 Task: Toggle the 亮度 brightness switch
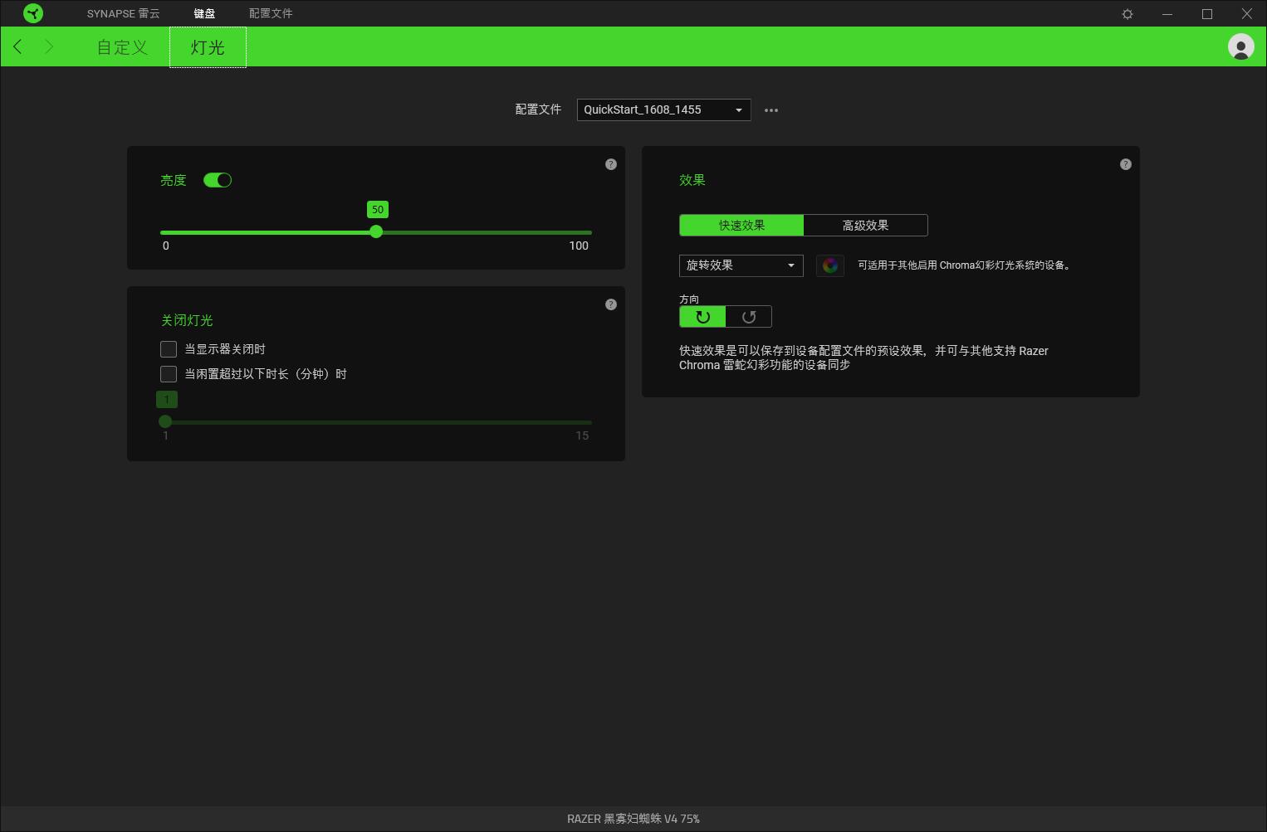coord(218,180)
